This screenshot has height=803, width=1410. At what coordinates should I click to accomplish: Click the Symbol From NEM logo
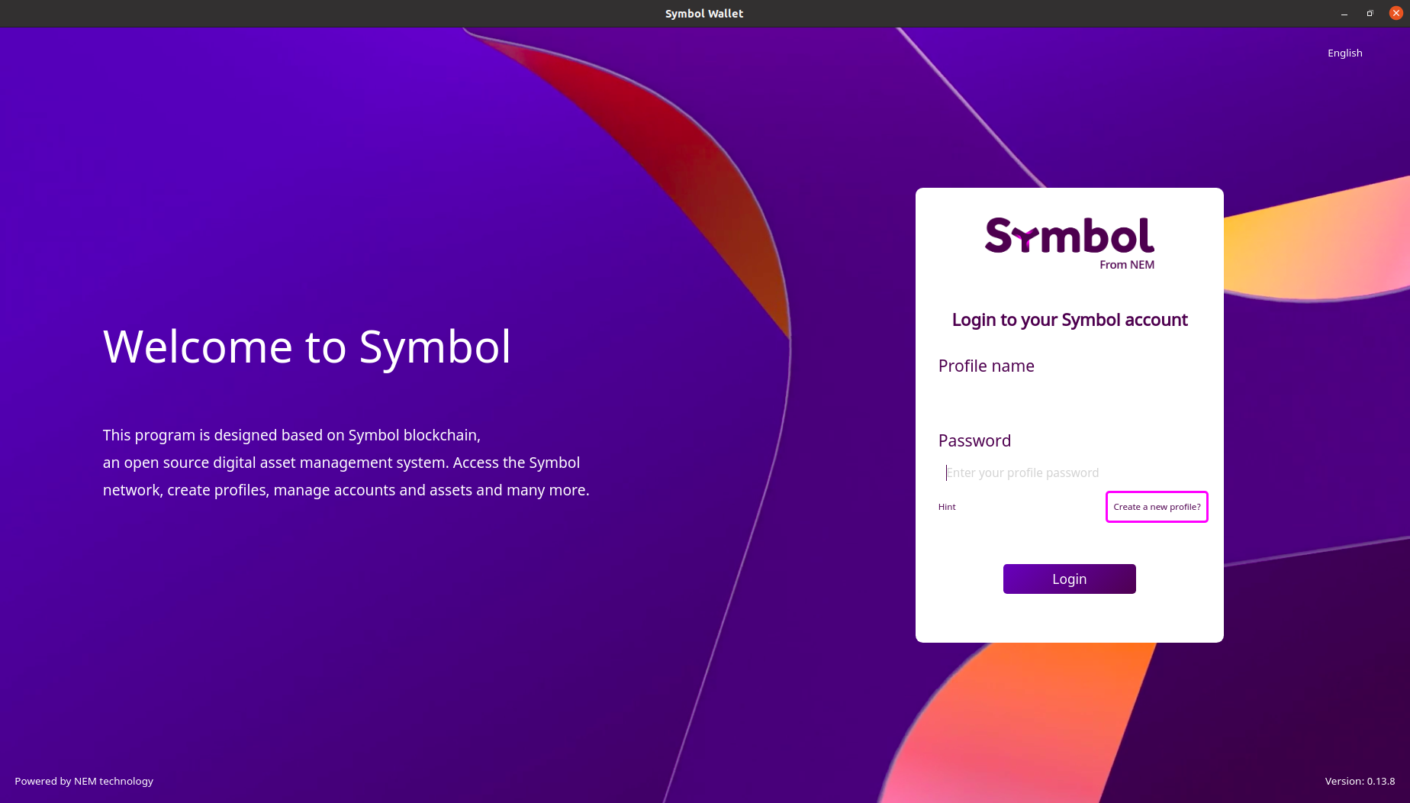coord(1069,244)
